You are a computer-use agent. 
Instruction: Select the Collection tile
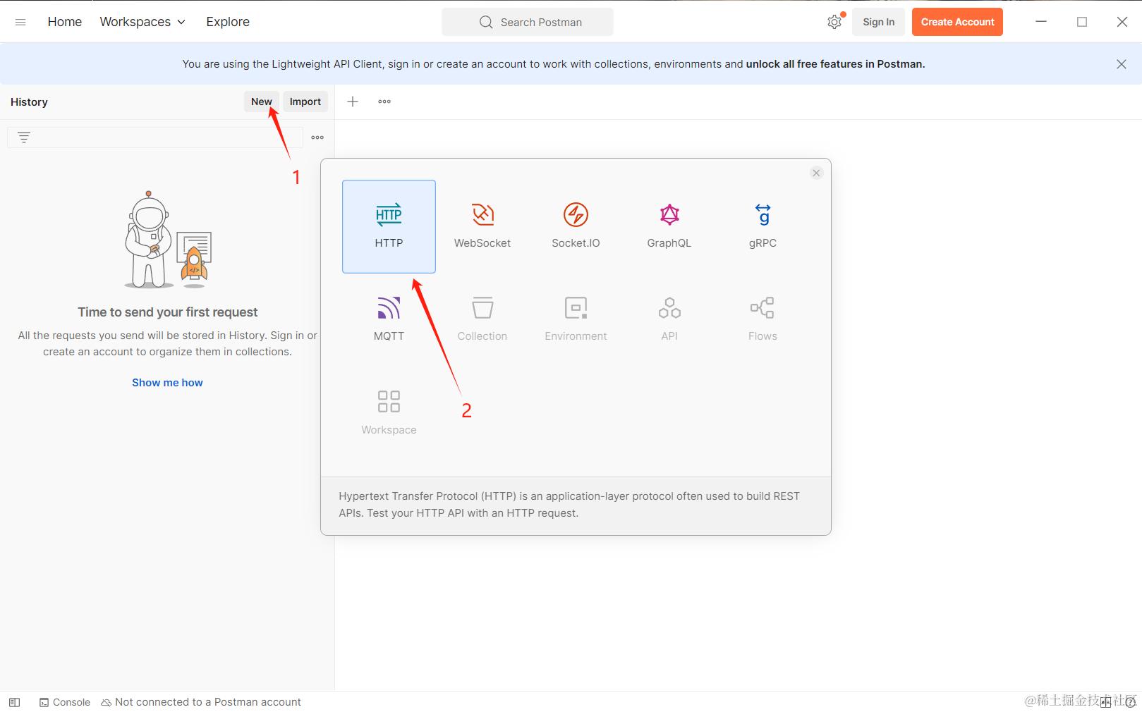point(482,319)
